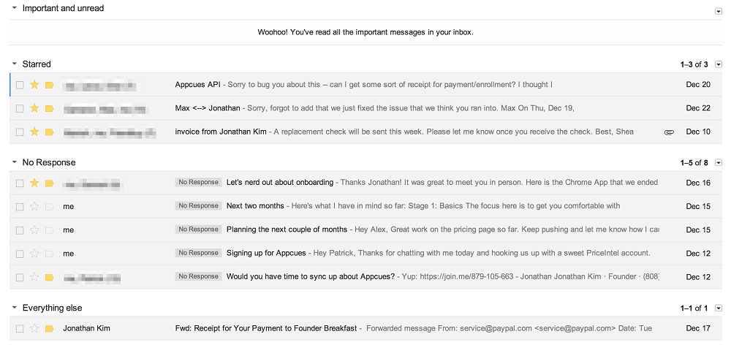This screenshot has width=731, height=345.
Task: Click the attachment paperclip on invoice email
Action: [669, 132]
